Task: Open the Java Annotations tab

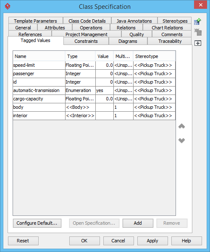Action: [134, 21]
